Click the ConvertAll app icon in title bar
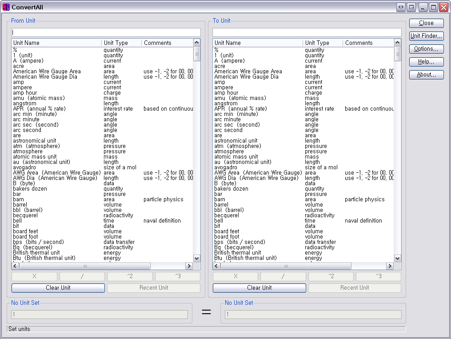This screenshot has height=339, width=451. pos(6,7)
